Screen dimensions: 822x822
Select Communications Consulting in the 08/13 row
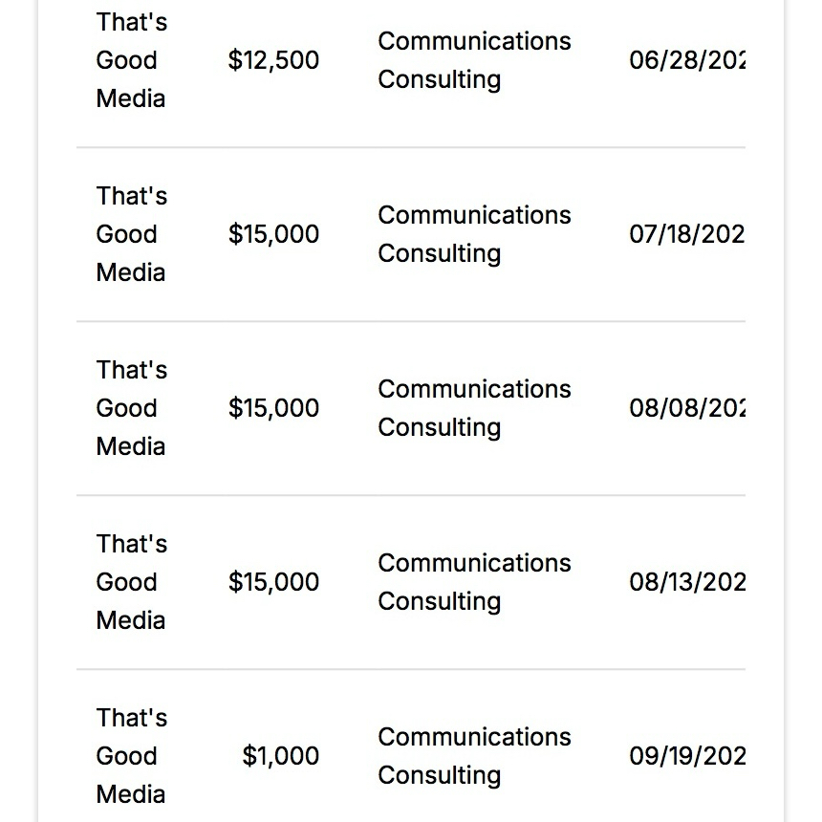[474, 582]
